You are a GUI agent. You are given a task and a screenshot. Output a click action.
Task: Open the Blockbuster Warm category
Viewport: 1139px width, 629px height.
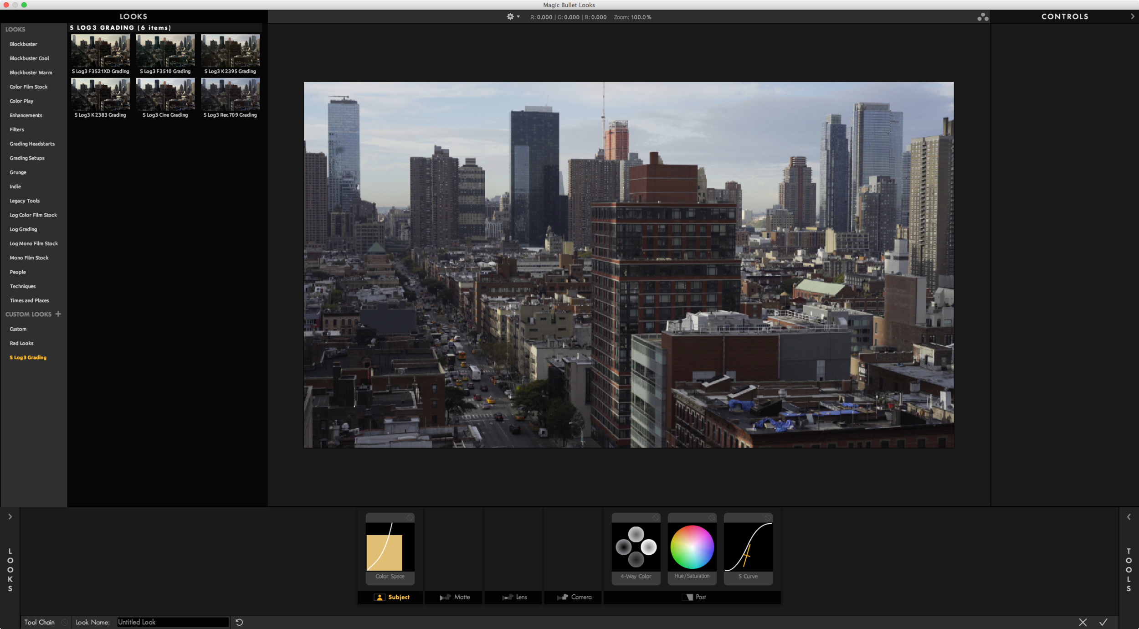pos(31,72)
